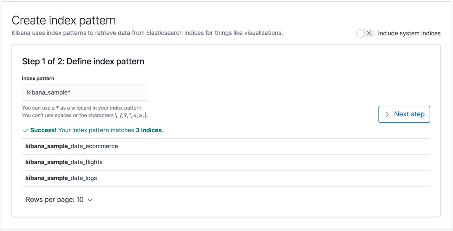This screenshot has height=231, width=453.
Task: Click the down chevron beside Rows per page
Action: tap(90, 200)
